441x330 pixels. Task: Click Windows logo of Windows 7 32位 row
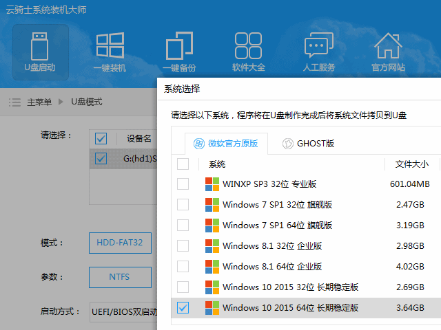click(x=212, y=205)
